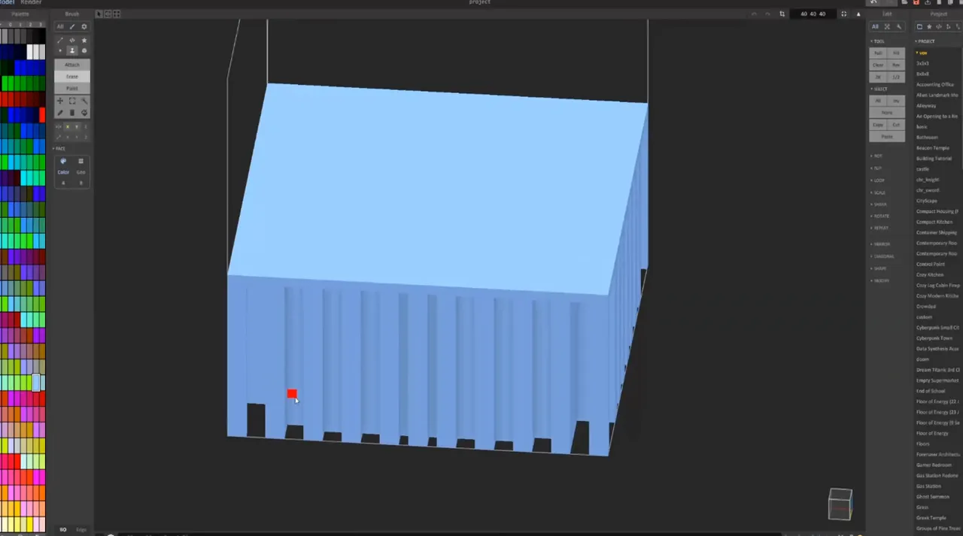The image size is (963, 536).
Task: Click the model size 40 40 40 field
Action: (x=813, y=14)
